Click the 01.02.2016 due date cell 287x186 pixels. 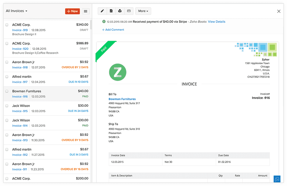[x=243, y=162]
